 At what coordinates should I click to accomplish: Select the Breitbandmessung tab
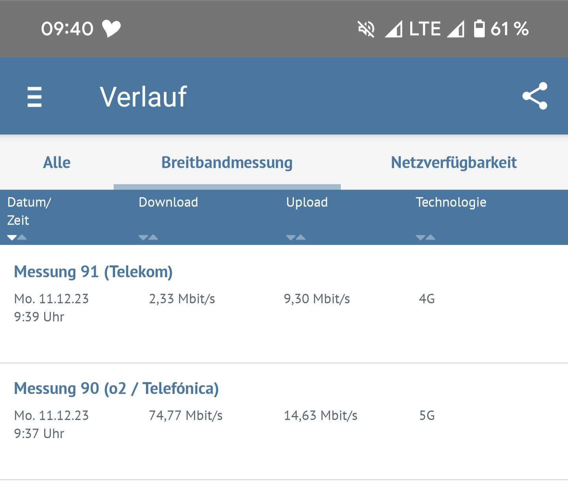click(x=227, y=162)
